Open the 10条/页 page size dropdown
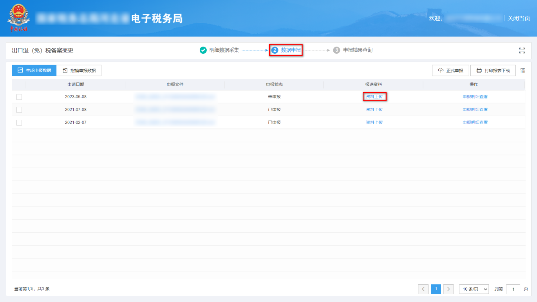 click(x=474, y=289)
